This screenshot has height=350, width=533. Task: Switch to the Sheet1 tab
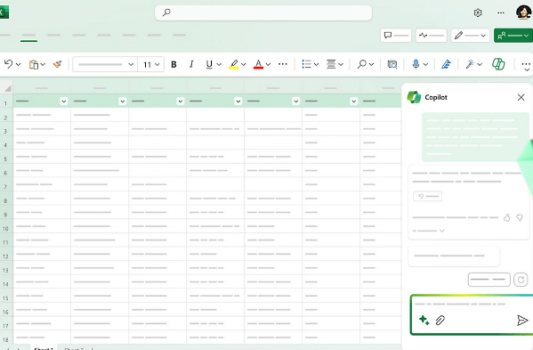tap(44, 348)
